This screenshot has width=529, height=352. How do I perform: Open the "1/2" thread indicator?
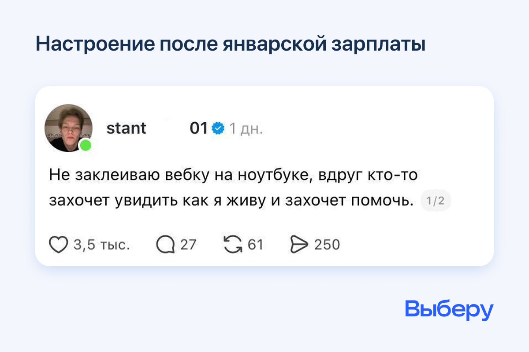pyautogui.click(x=436, y=201)
